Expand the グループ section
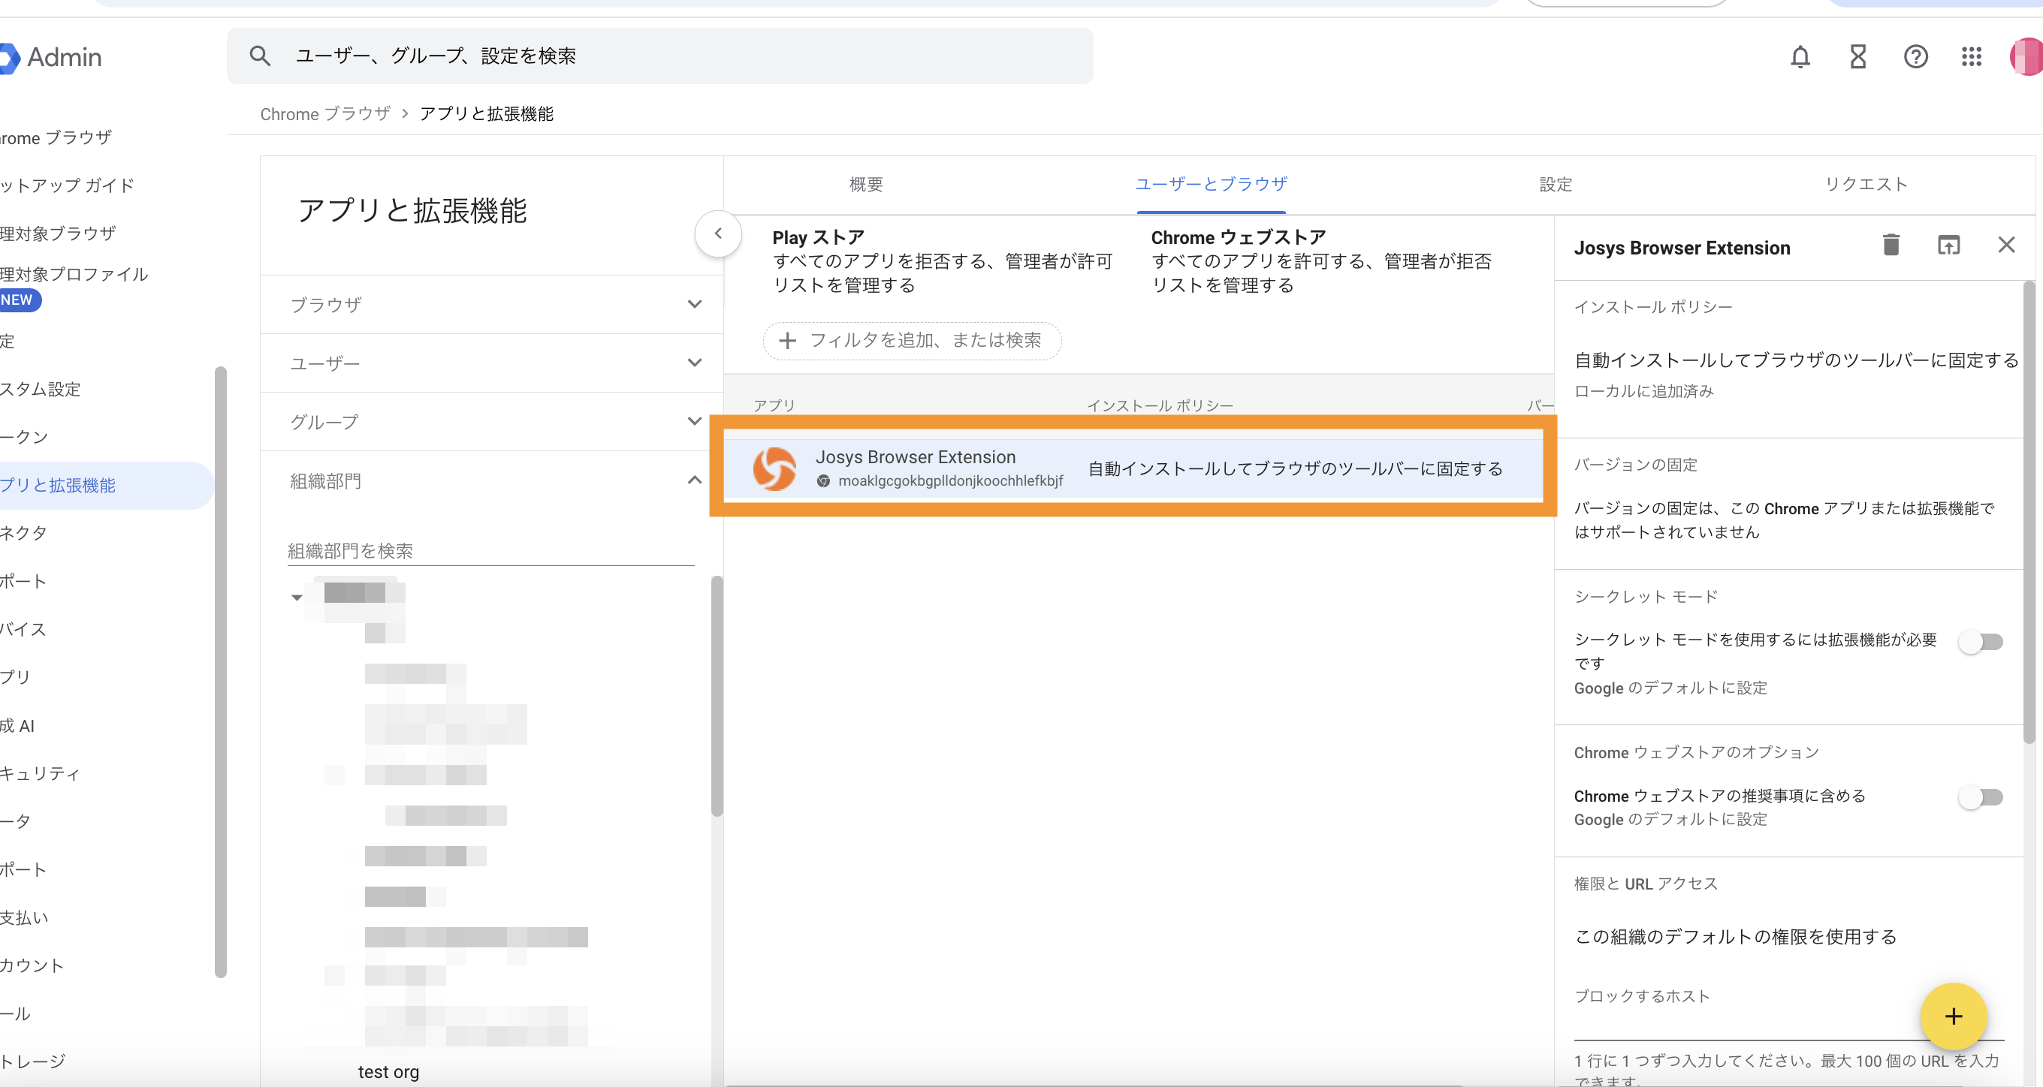The width and height of the screenshot is (2043, 1087). click(x=491, y=422)
